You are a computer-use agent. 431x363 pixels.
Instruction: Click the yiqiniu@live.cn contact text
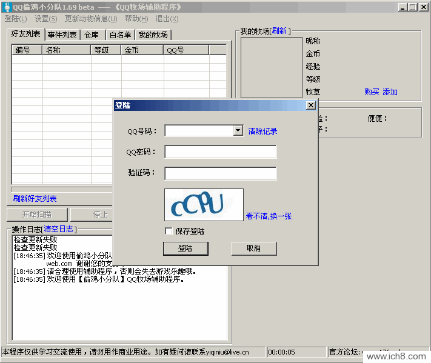coord(227,352)
